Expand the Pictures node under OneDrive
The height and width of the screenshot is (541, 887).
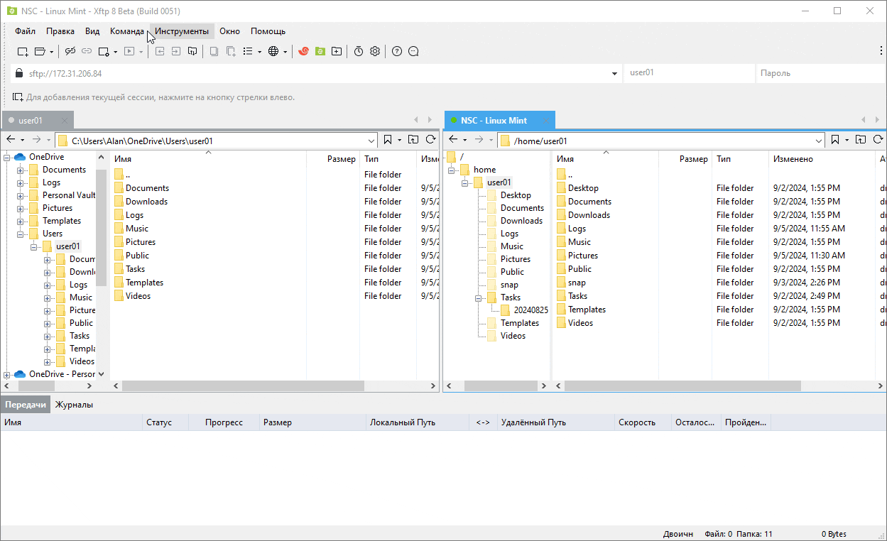click(21, 209)
